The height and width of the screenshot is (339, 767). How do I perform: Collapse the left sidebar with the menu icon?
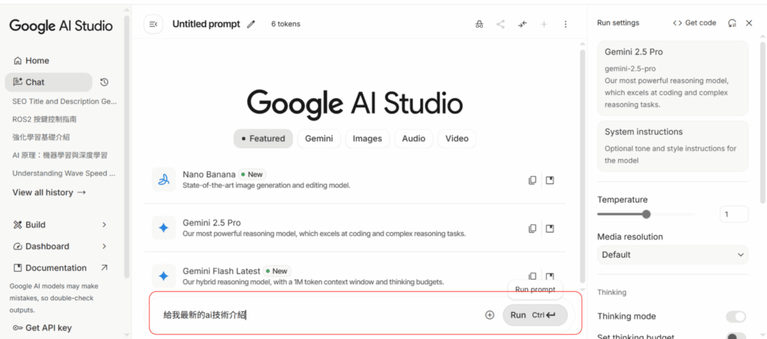153,24
